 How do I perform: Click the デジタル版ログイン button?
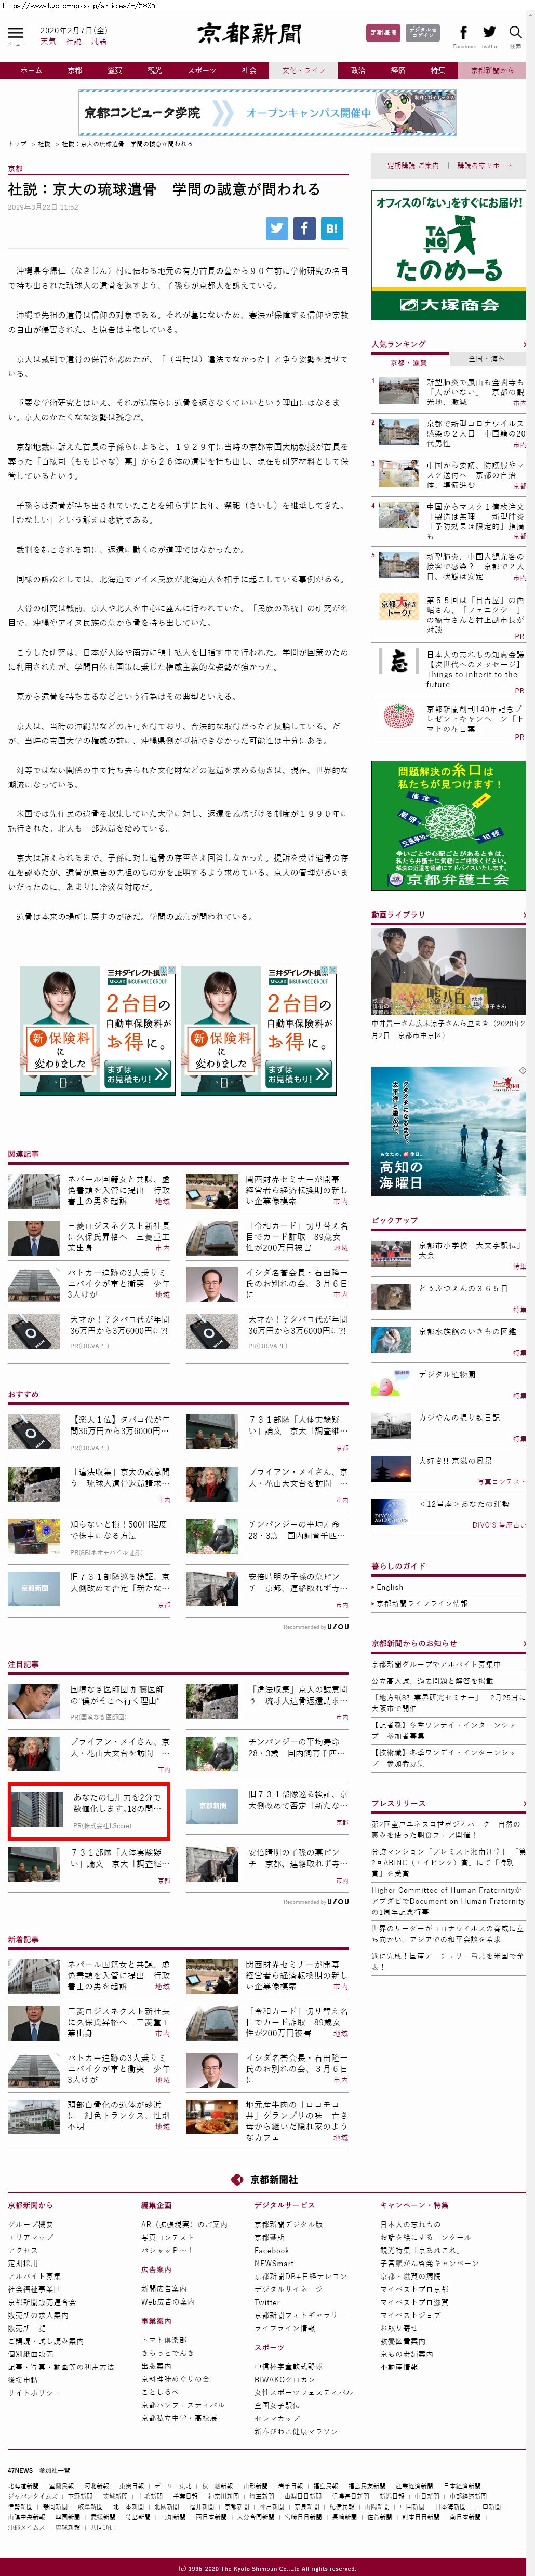point(422,33)
